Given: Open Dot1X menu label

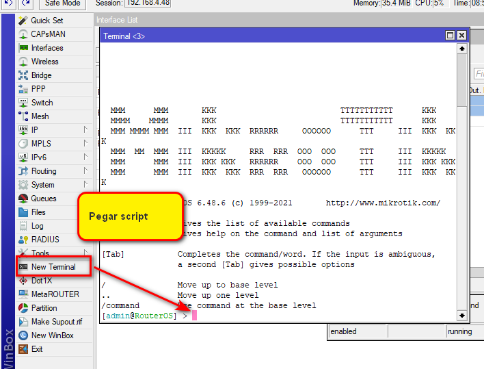Looking at the screenshot, I should [x=42, y=281].
